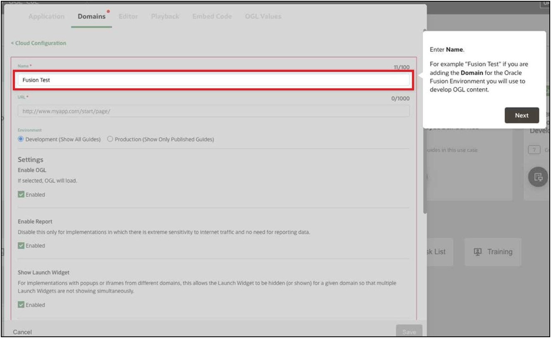Click the Next button in the tooltip
The height and width of the screenshot is (338, 551).
pyautogui.click(x=522, y=116)
